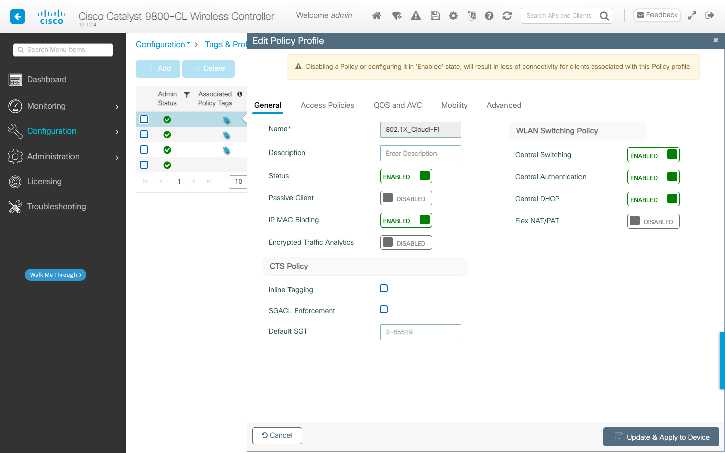This screenshot has width=725, height=453.
Task: Open the Configuration breadcrumb dropdown
Action: pos(188,44)
